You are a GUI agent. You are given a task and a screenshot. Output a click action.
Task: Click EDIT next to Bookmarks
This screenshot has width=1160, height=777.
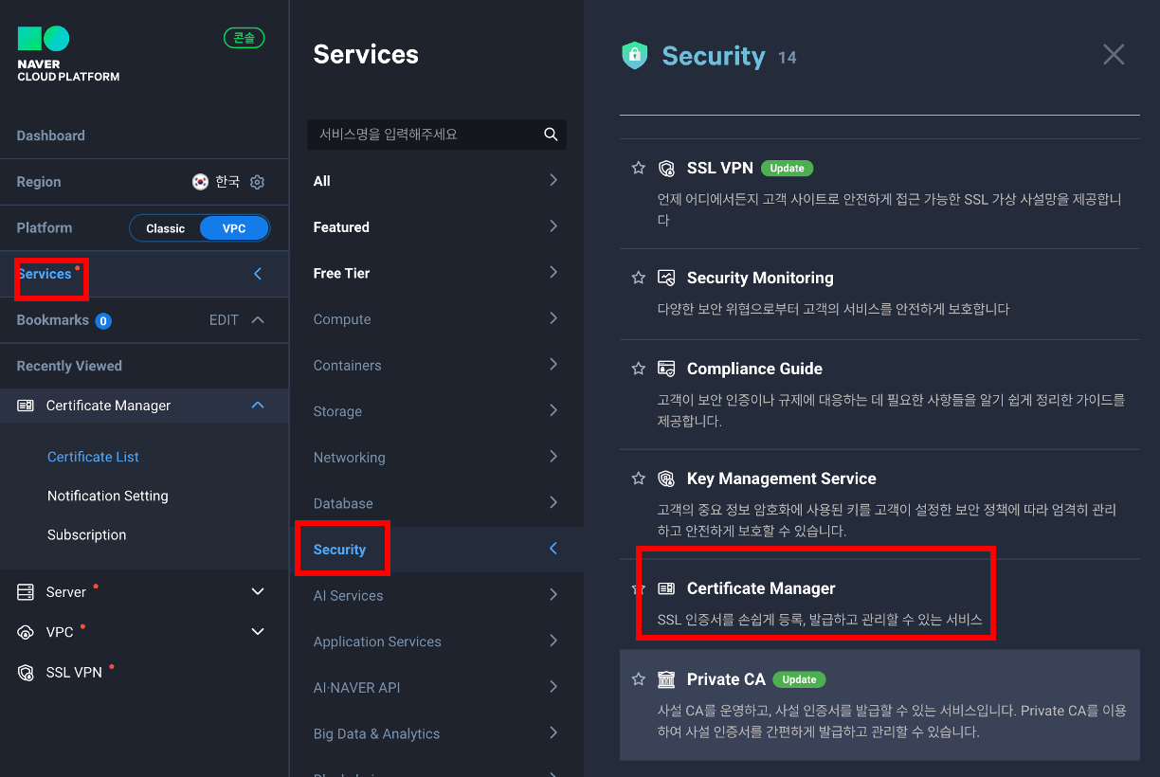pyautogui.click(x=224, y=320)
